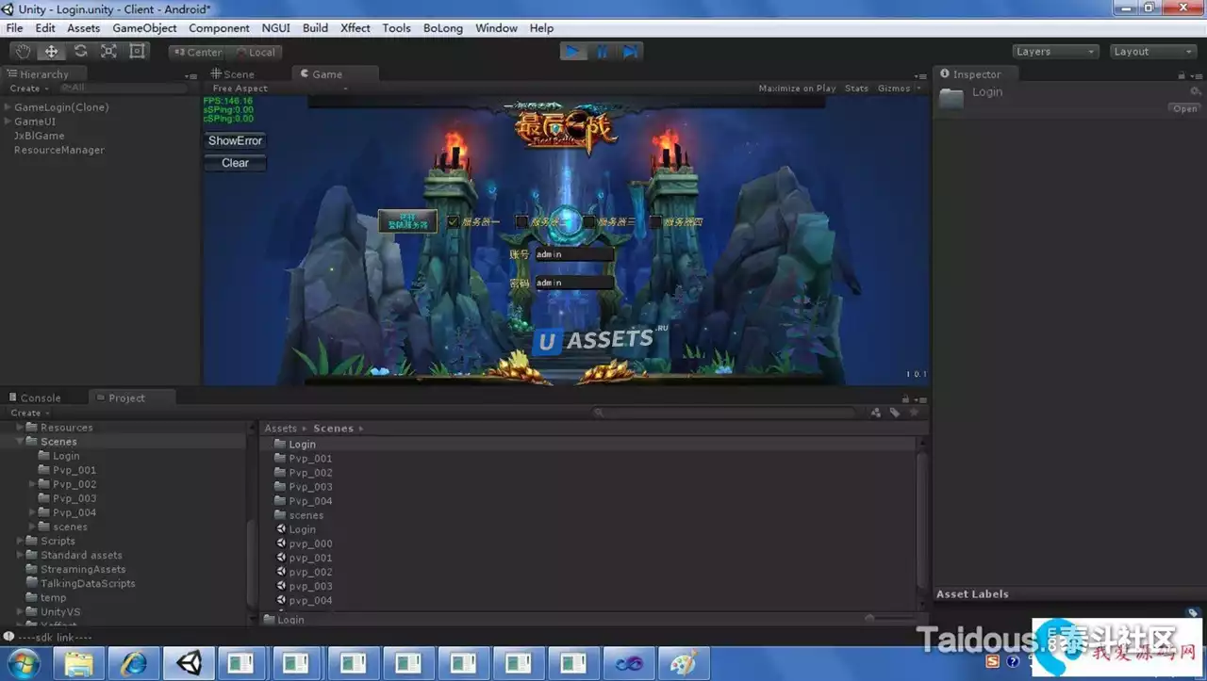Click the Project search field
Viewport: 1207px width, 681px height.
(726, 413)
